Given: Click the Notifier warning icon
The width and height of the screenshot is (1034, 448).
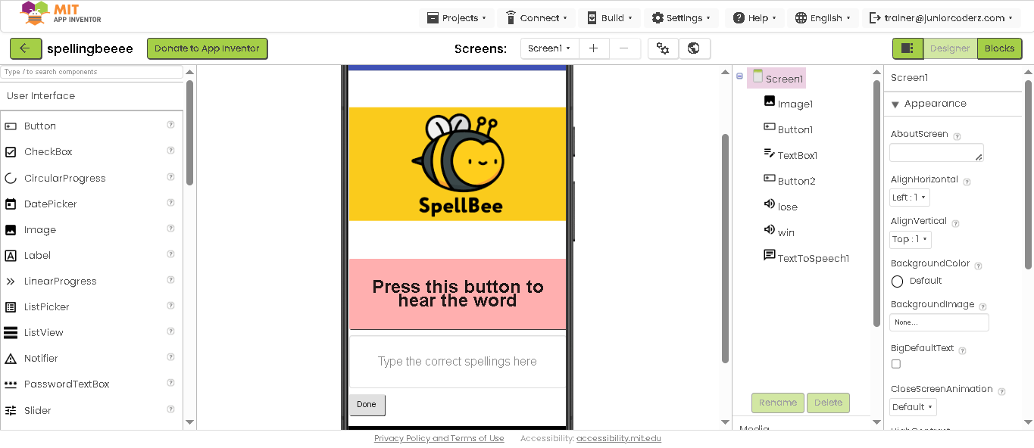Looking at the screenshot, I should [x=11, y=359].
